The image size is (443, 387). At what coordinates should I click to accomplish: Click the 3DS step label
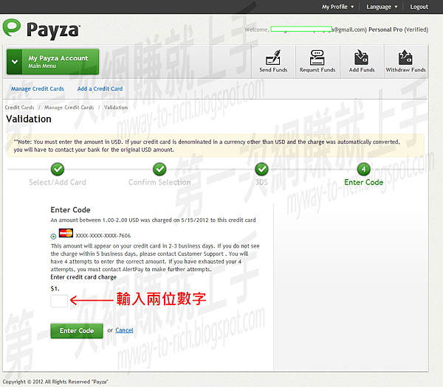[x=261, y=183]
